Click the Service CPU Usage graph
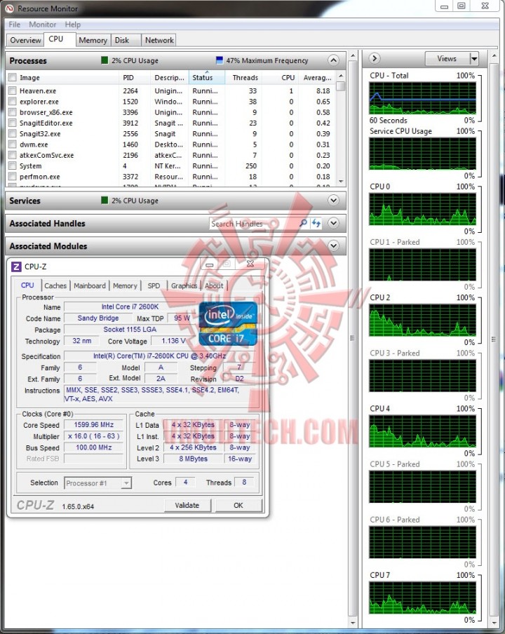This screenshot has width=505, height=634. click(x=422, y=154)
